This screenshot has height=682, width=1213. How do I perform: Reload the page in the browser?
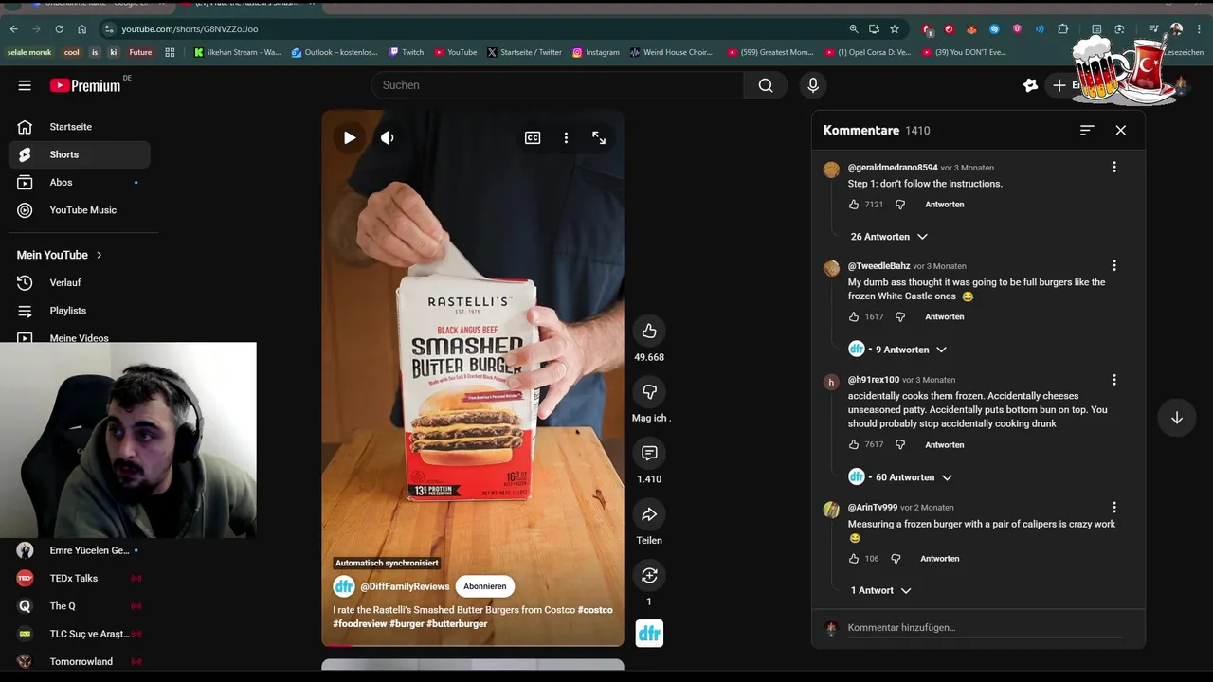(x=59, y=29)
